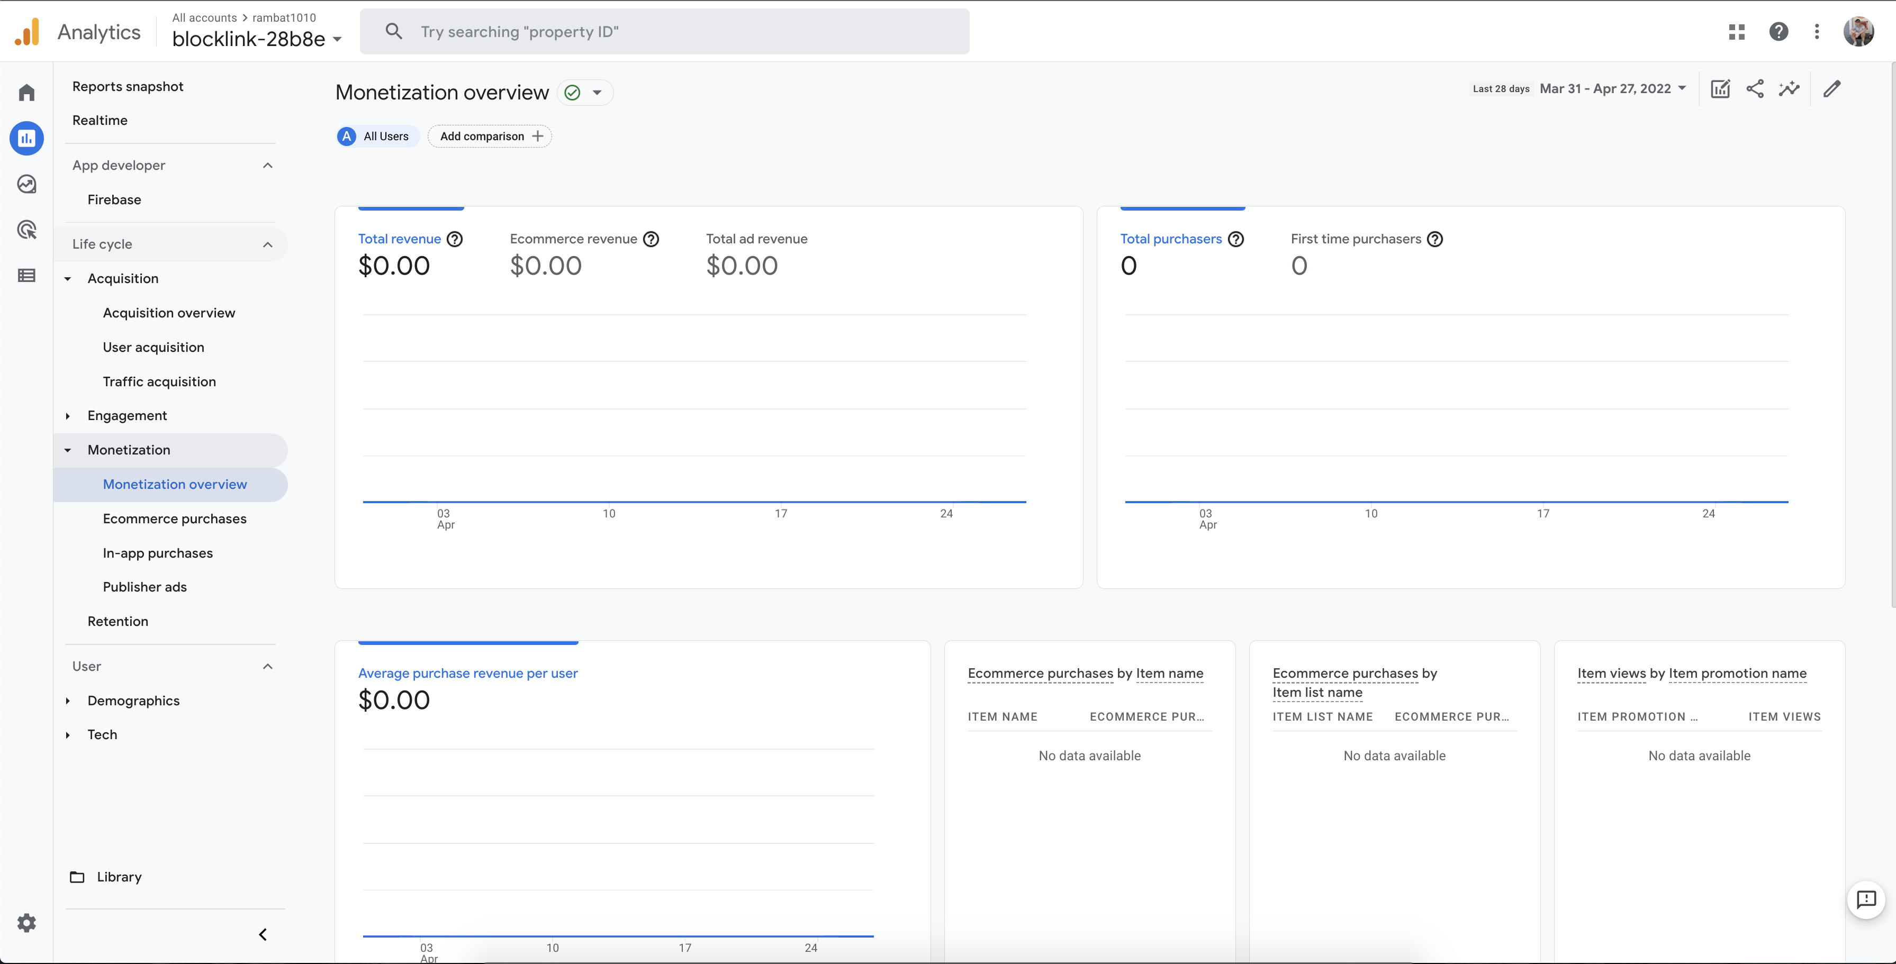Viewport: 1896px width, 964px height.
Task: Open the Configure list icon in left rail
Action: (x=26, y=275)
